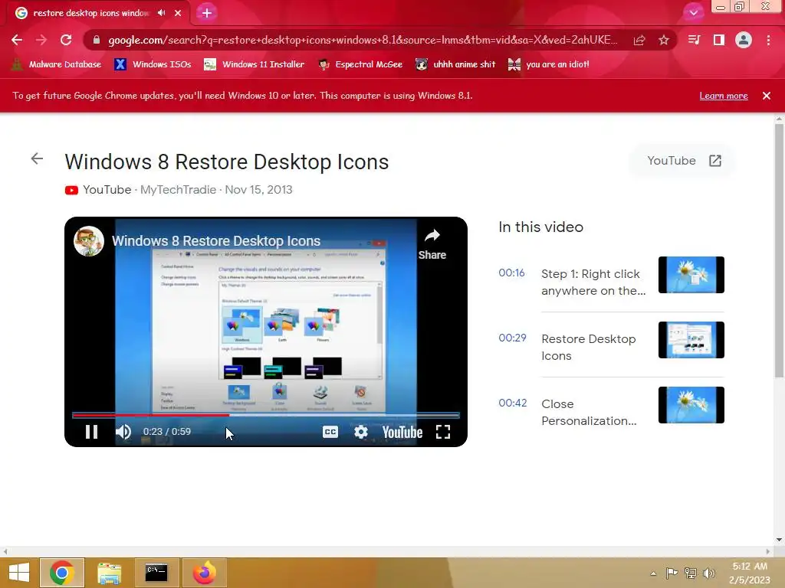The height and width of the screenshot is (588, 785).
Task: Open File Explorer from the taskbar
Action: pos(109,573)
